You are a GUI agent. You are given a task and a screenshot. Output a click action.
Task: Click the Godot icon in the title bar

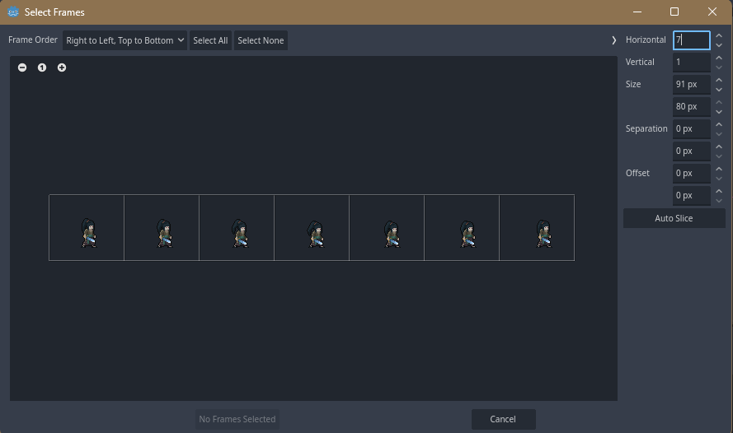pos(13,12)
